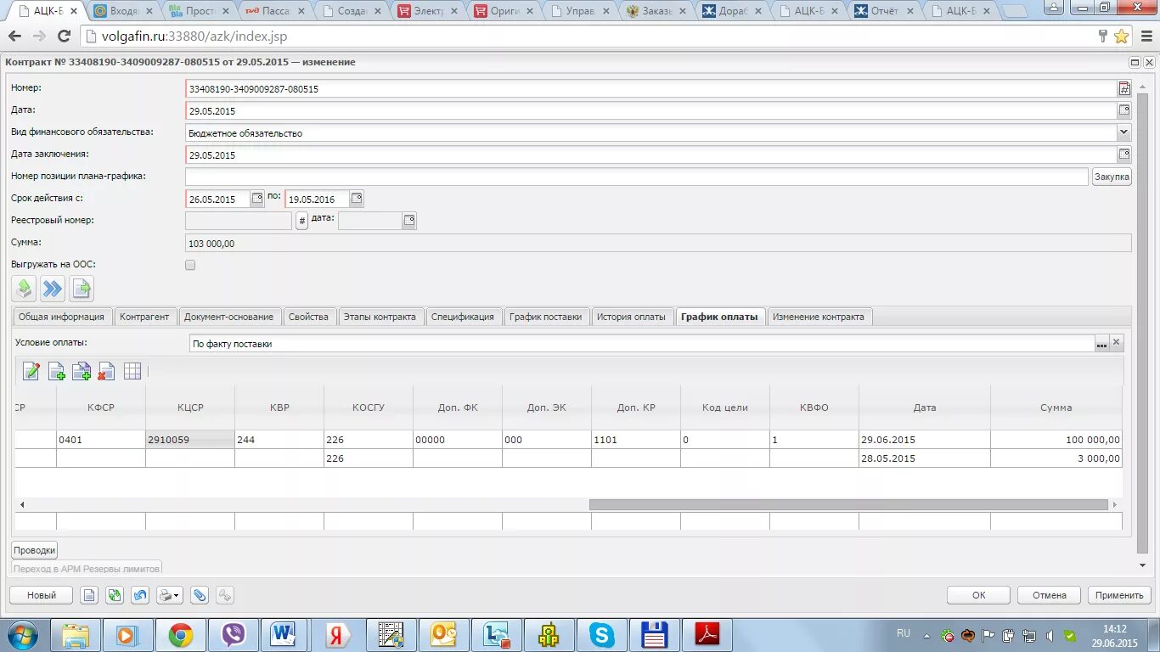The image size is (1160, 652).
Task: Click the table grid settings icon
Action: point(132,371)
